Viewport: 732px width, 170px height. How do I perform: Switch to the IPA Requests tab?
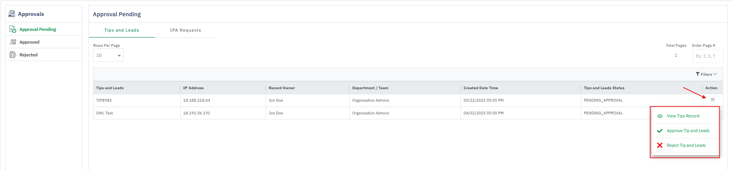pos(185,30)
